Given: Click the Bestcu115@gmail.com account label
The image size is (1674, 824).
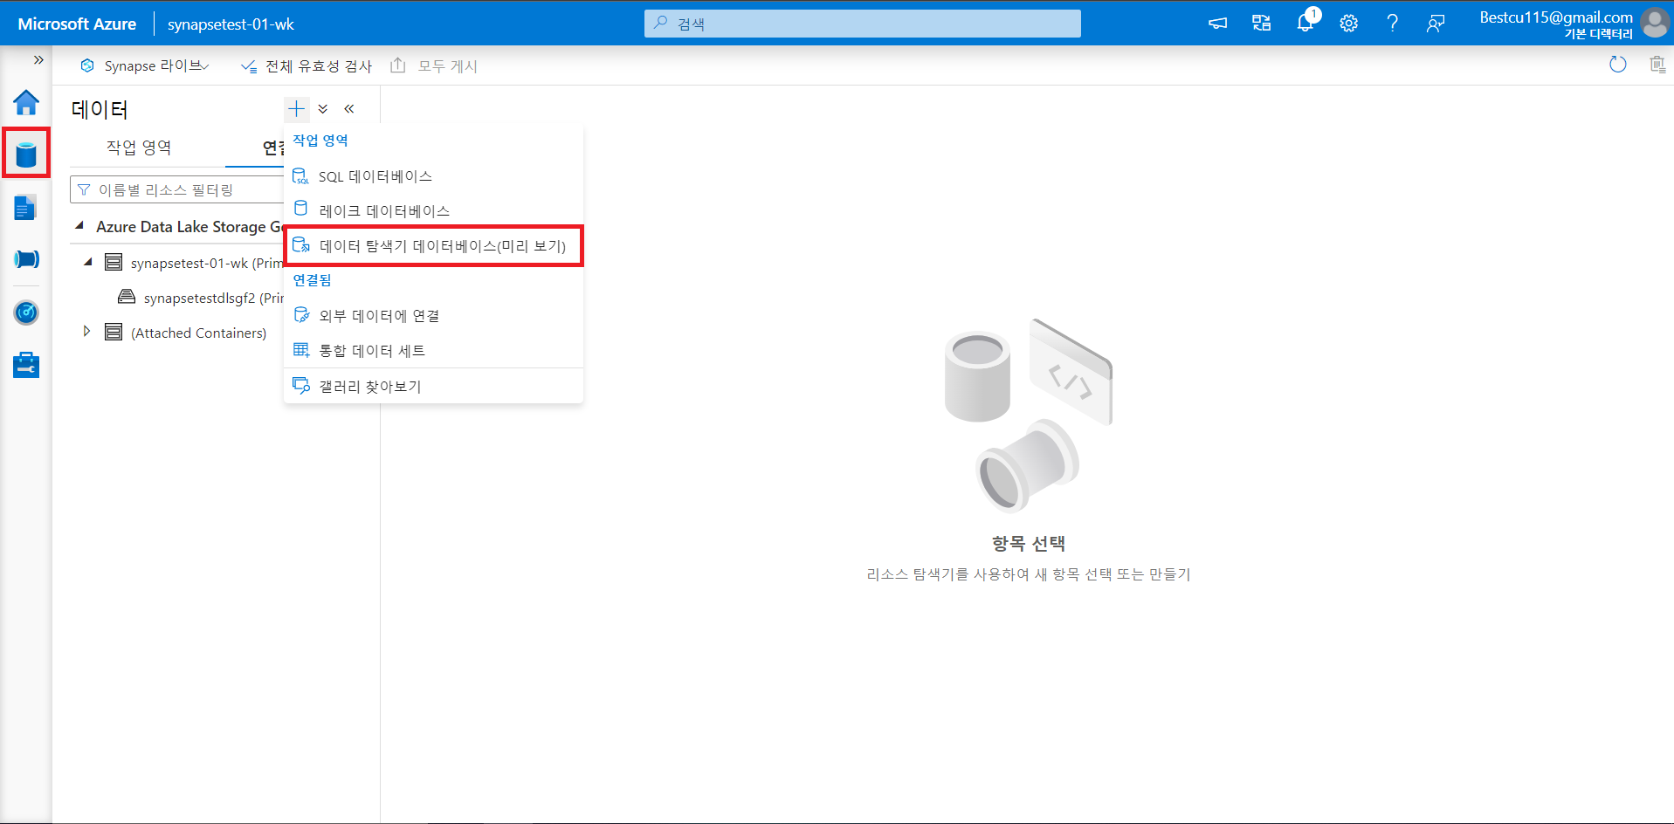Looking at the screenshot, I should (1555, 17).
